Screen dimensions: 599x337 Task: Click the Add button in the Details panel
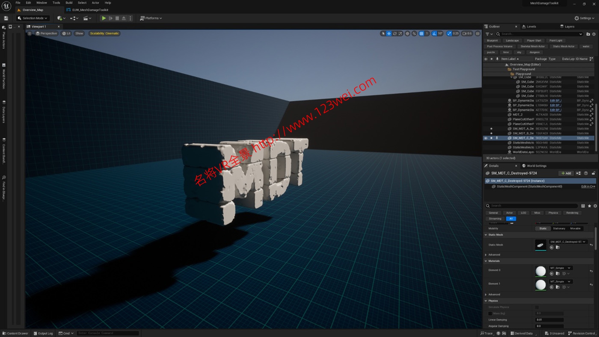566,173
